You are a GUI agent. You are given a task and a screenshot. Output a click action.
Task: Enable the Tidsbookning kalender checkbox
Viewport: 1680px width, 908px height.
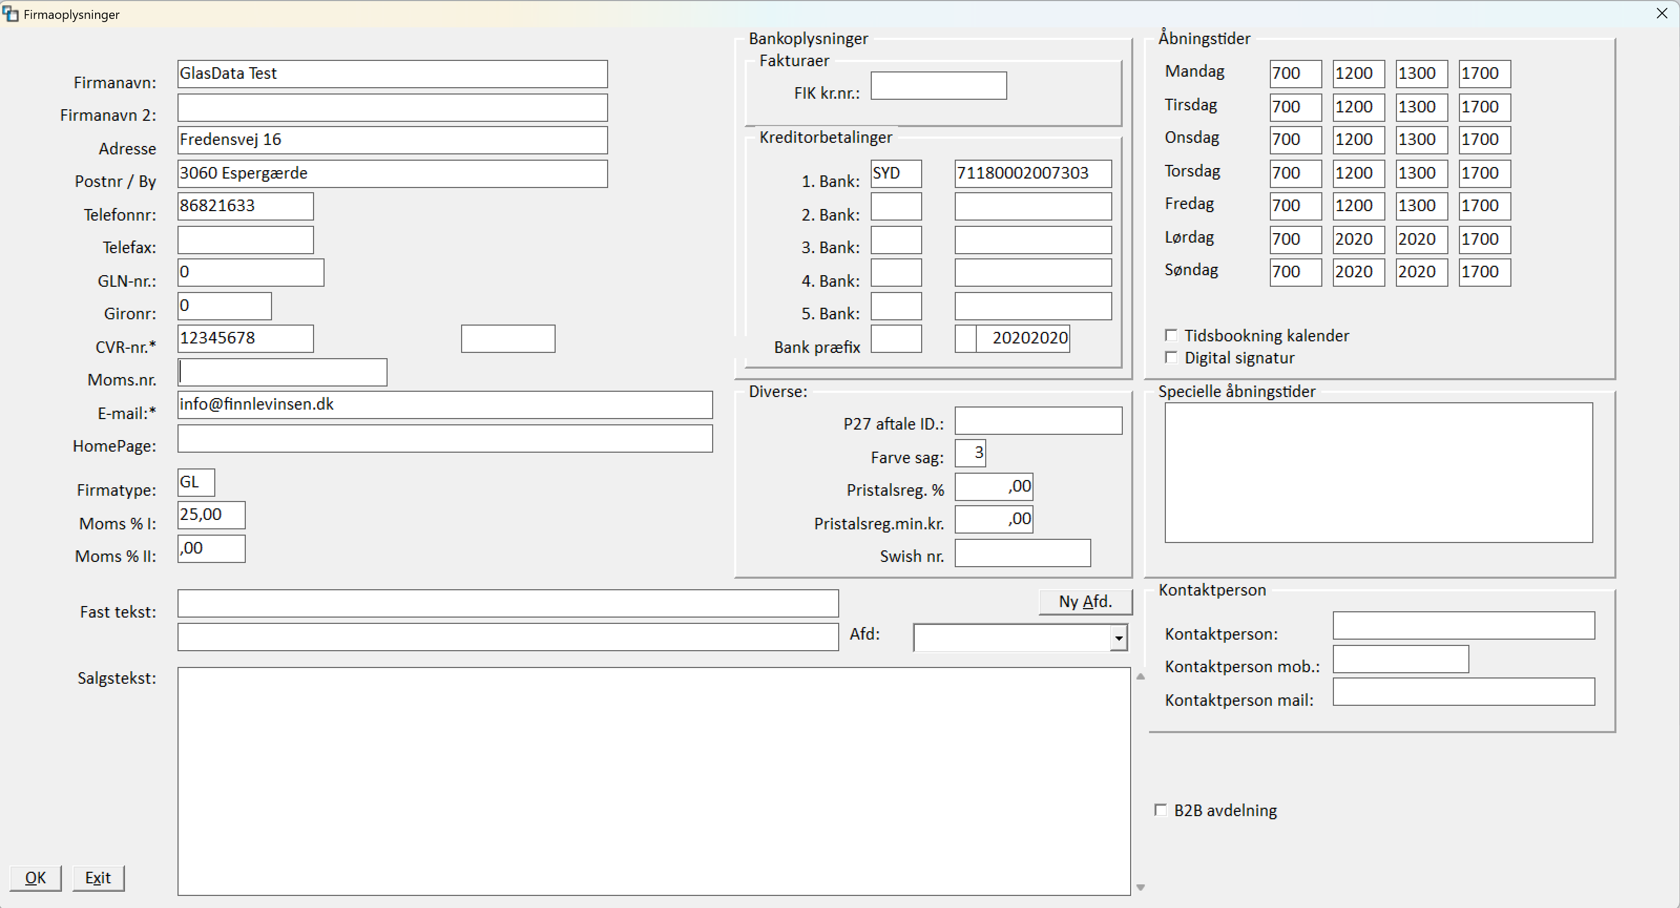[1171, 335]
